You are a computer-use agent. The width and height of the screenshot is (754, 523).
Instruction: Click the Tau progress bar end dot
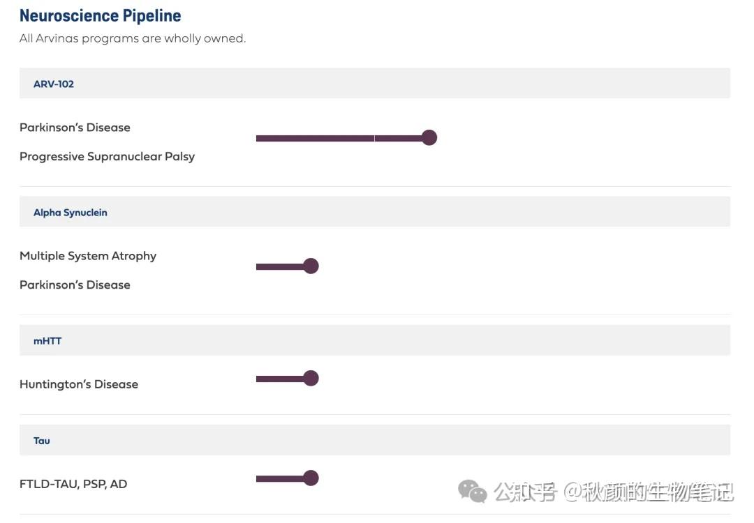311,478
